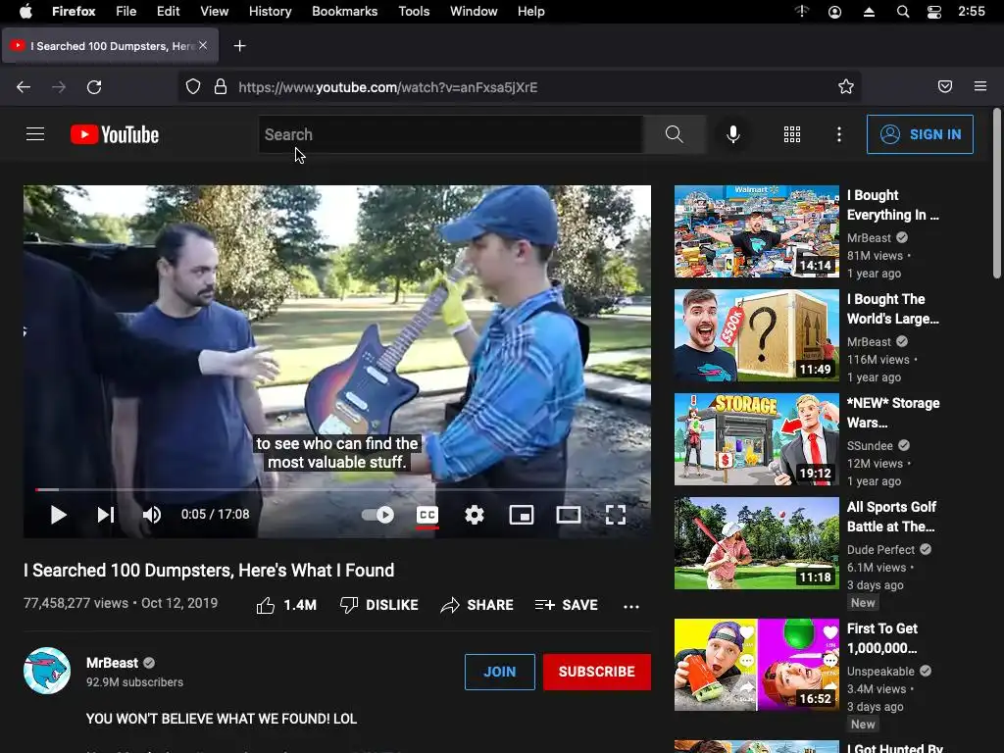Click the DISLIKE thumbs down button

click(x=379, y=605)
